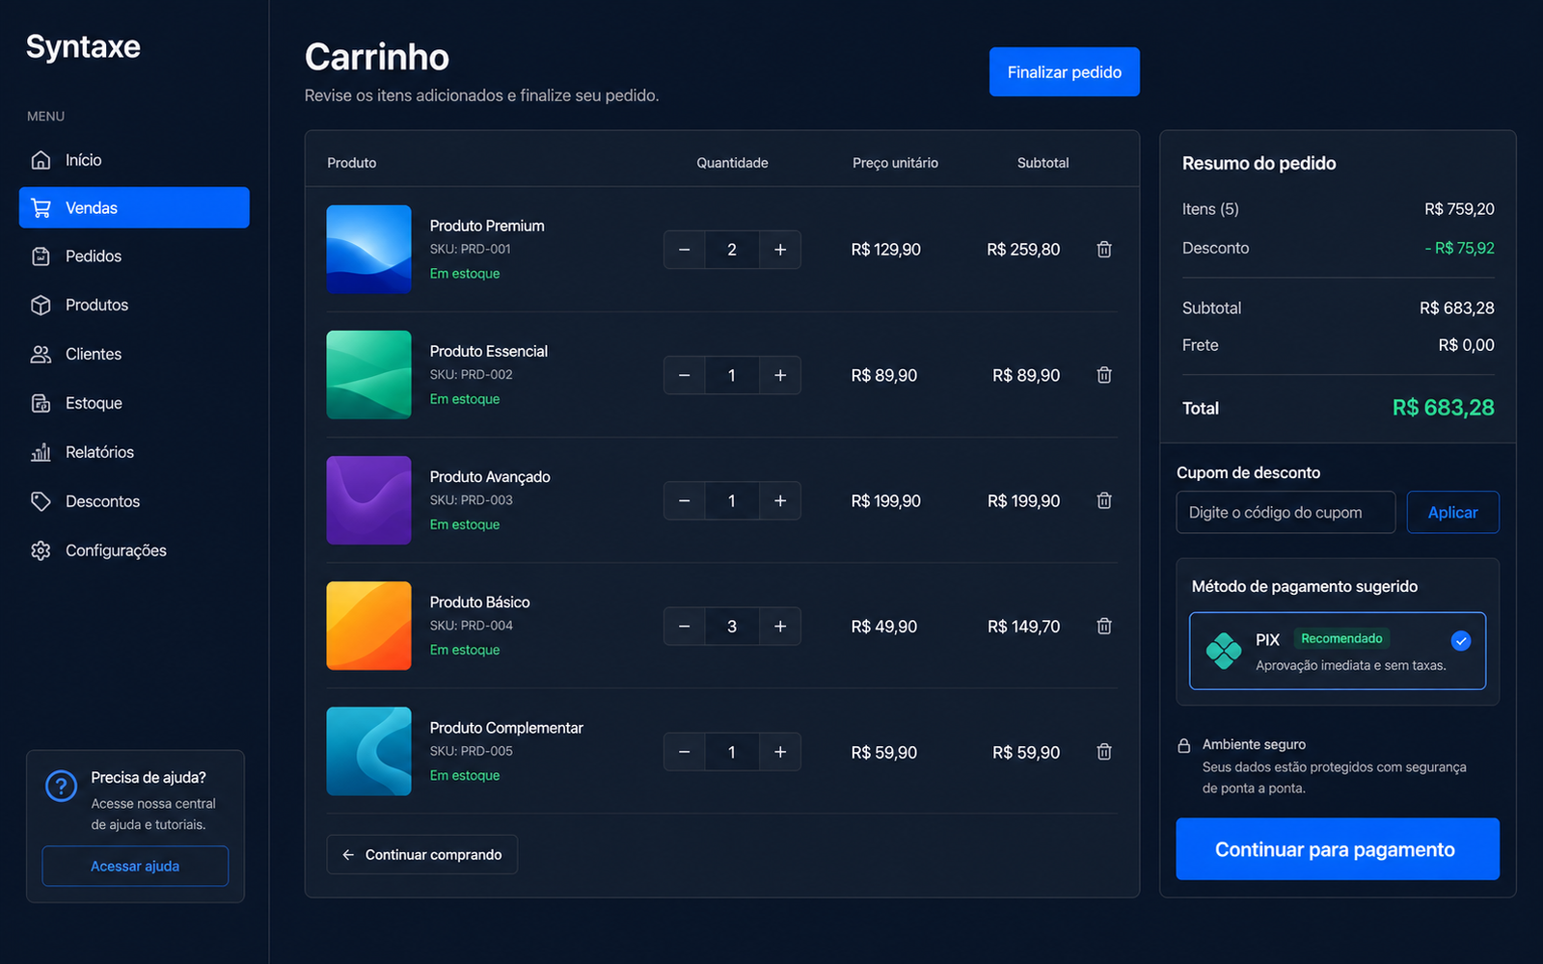The height and width of the screenshot is (964, 1543).
Task: Click the Total value R$ 683,28
Action: pos(1443,408)
